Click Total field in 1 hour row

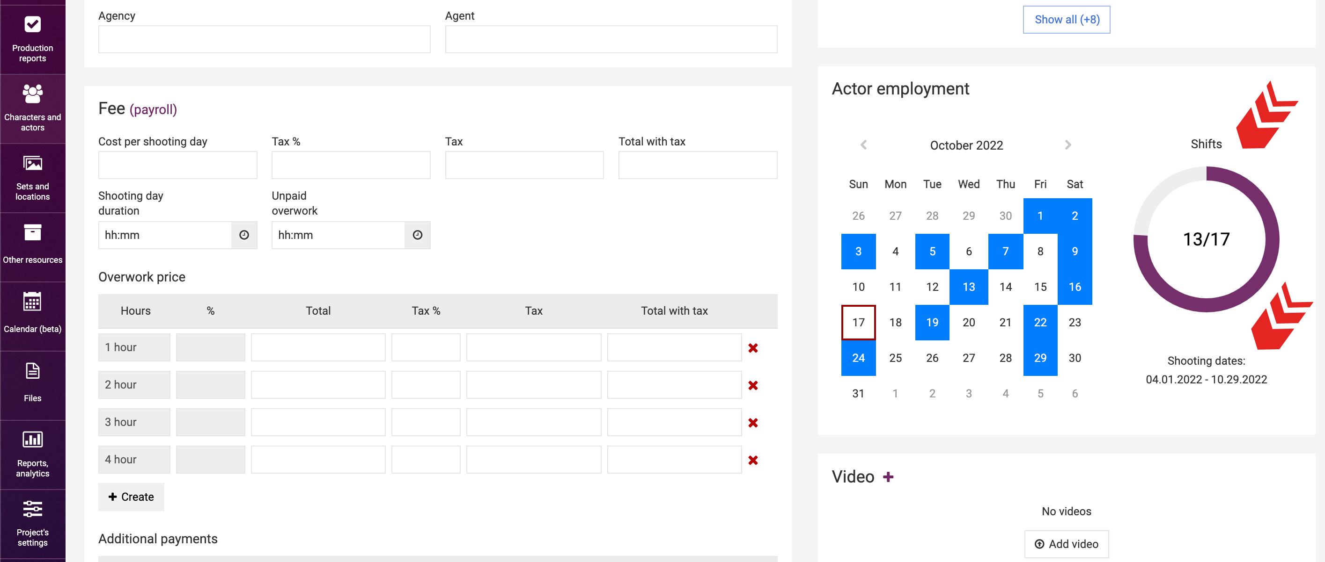pyautogui.click(x=318, y=348)
